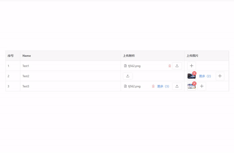Delete fj562.png attachment in Test3 row

point(153,86)
